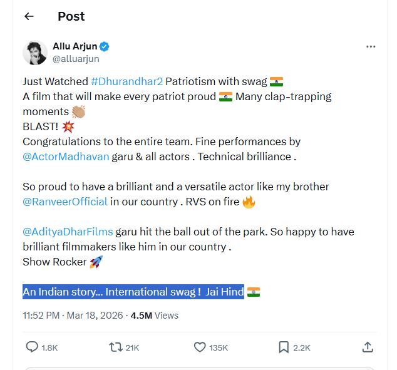397x370 pixels.
Task: Click the share upload icon
Action: pyautogui.click(x=368, y=346)
